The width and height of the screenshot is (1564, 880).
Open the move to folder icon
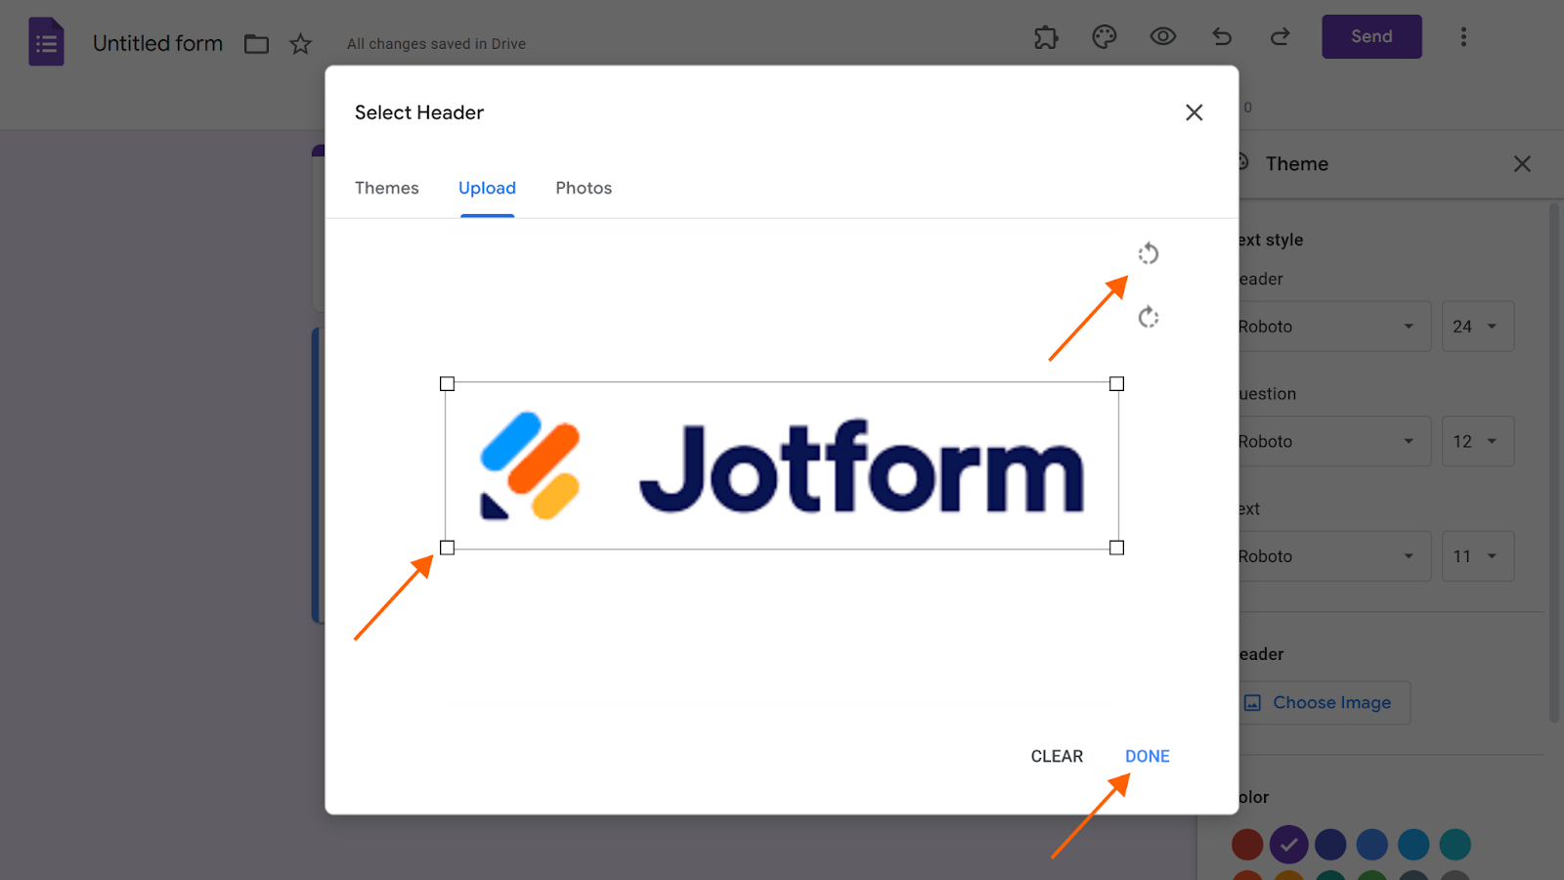point(256,44)
